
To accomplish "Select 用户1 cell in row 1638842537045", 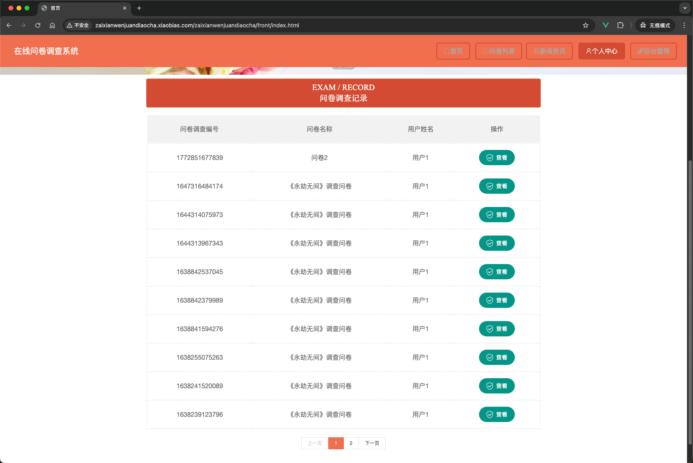I will point(420,272).
